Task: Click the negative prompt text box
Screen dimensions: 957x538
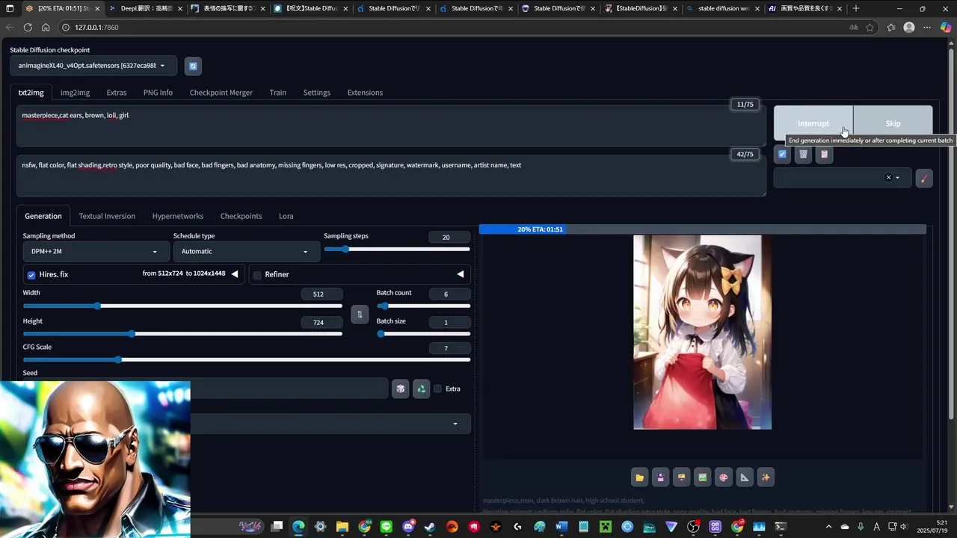Action: (391, 176)
